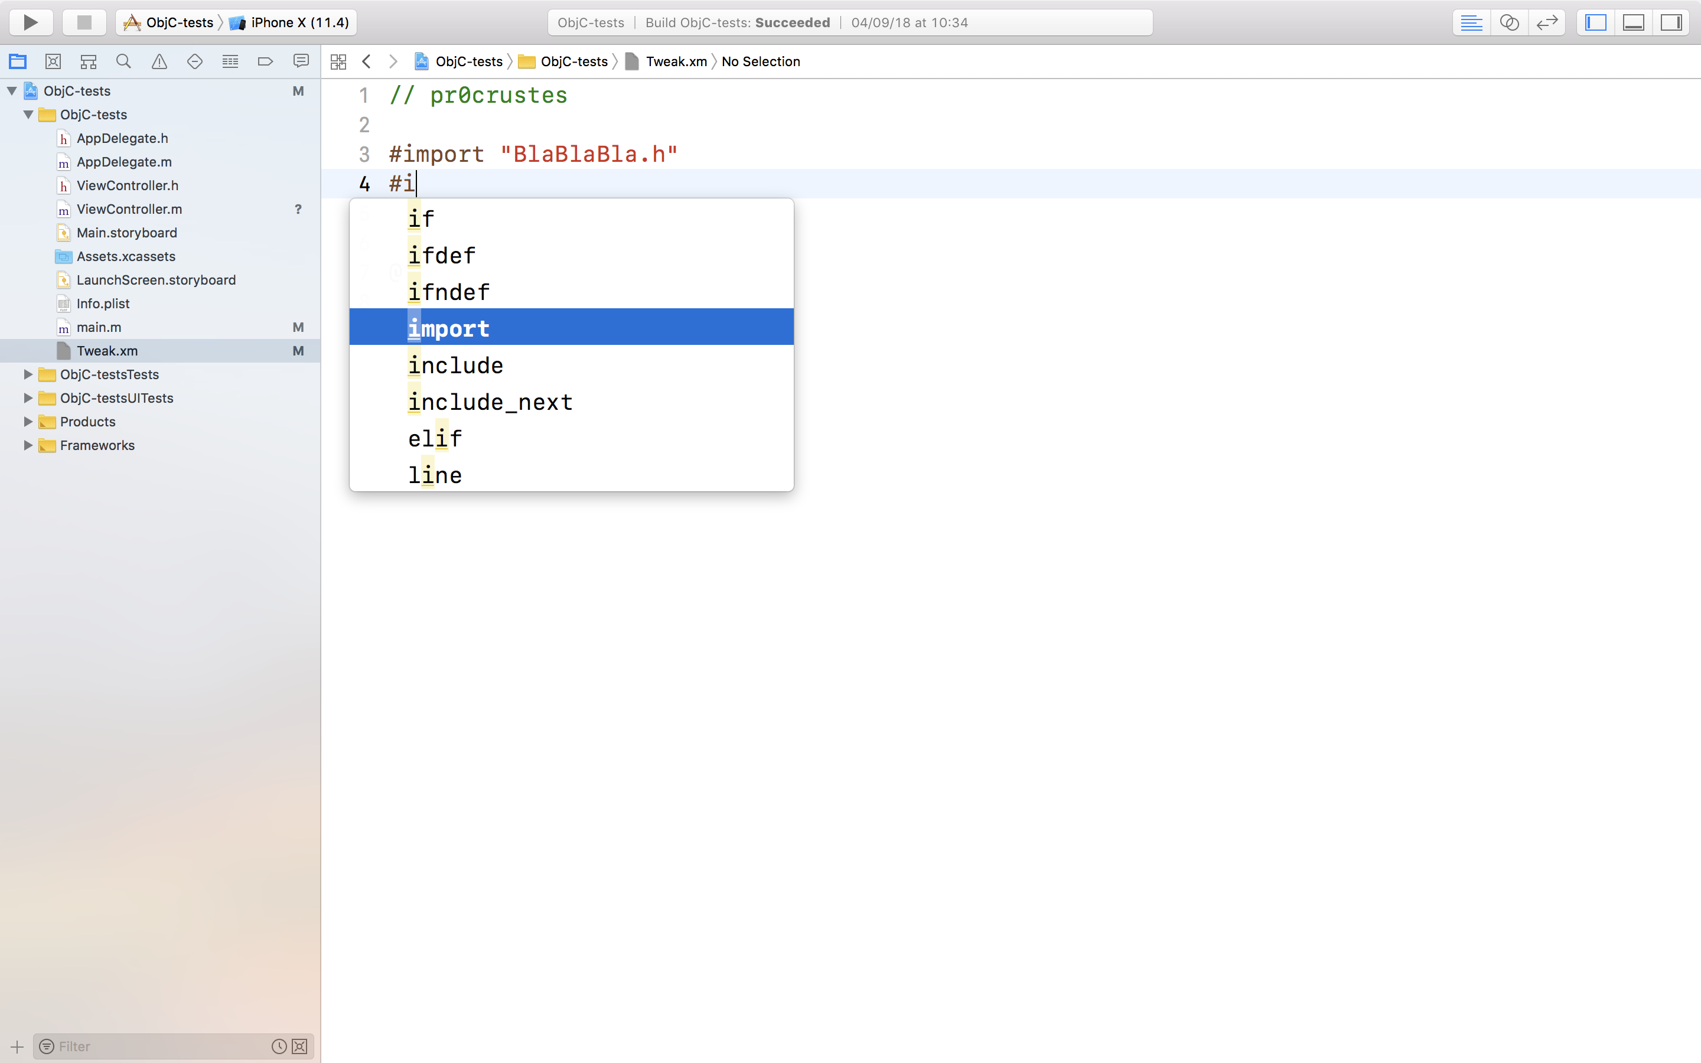Expand the ObjC-testsTests folder
Screen dimensions: 1701x1063
click(x=28, y=375)
